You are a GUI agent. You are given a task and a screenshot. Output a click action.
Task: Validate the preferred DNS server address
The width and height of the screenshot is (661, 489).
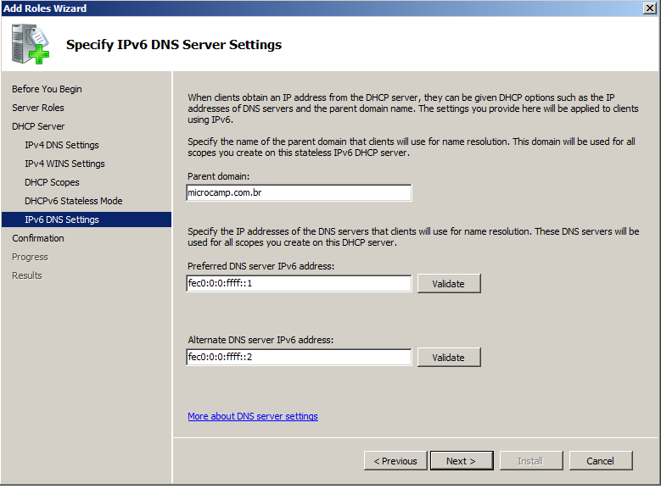(x=449, y=283)
